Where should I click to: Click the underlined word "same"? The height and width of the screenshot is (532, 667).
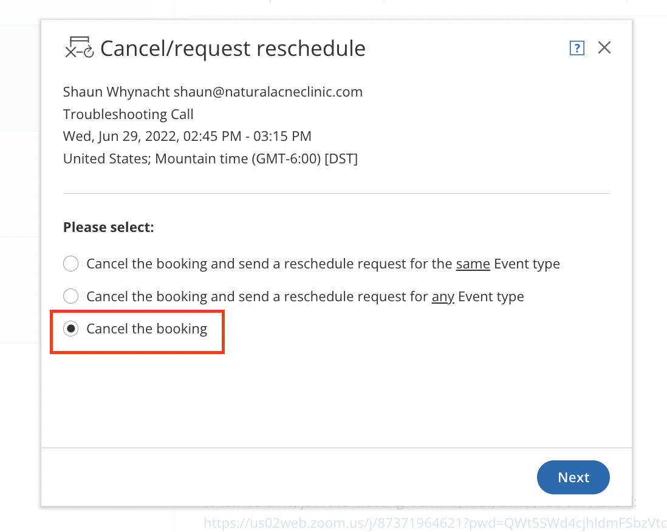[473, 264]
